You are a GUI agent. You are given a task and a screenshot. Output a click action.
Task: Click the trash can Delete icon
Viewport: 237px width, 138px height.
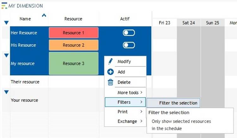coord(110,82)
